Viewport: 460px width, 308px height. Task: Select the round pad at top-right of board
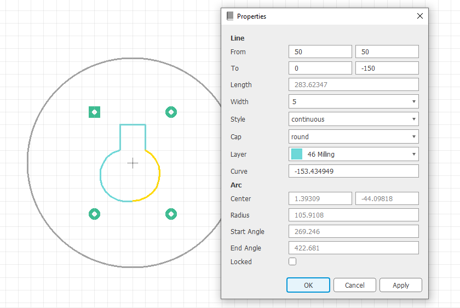coord(171,112)
